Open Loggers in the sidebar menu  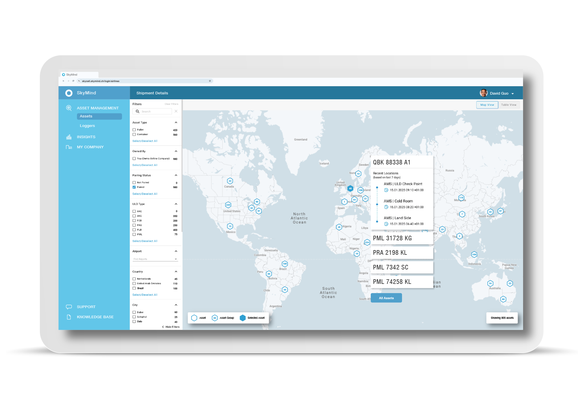[87, 126]
